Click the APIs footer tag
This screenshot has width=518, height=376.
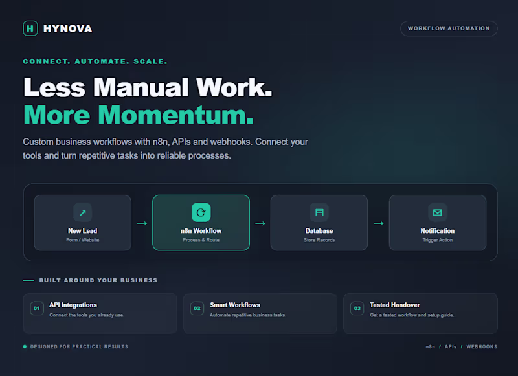click(x=450, y=347)
